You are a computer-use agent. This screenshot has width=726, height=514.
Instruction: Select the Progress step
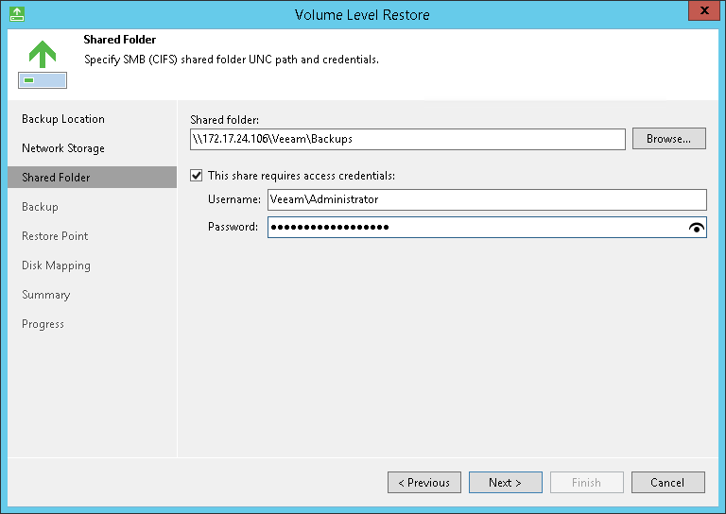tap(43, 324)
